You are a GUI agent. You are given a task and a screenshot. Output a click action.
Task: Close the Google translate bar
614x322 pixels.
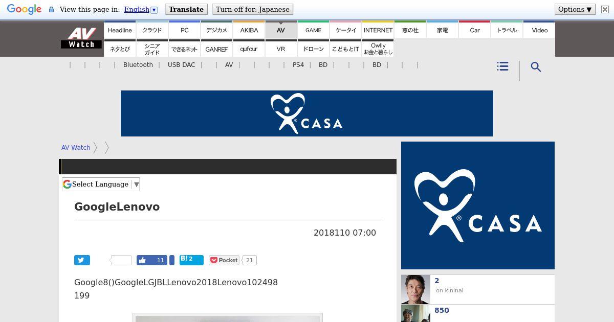point(605,10)
